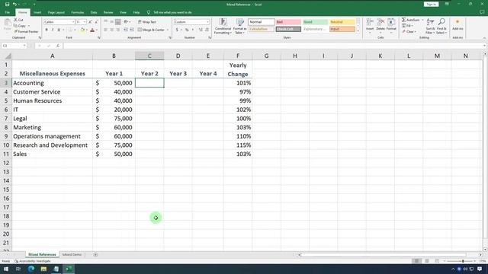Click the Format cells icon
The image size is (488, 274).
click(x=391, y=22)
